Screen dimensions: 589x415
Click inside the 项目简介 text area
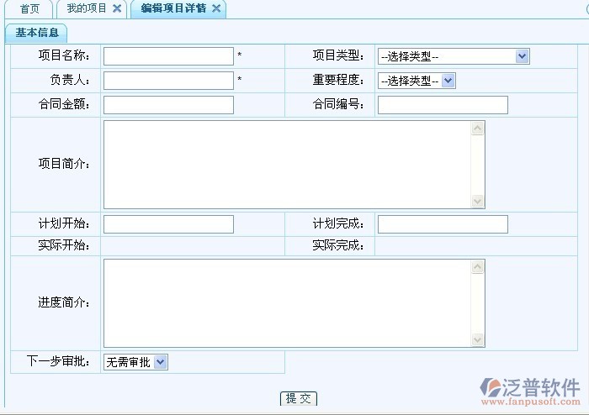coord(286,165)
